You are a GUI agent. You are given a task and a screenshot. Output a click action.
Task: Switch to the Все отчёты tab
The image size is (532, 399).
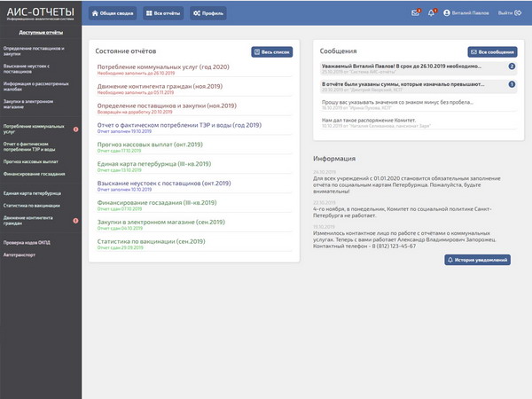163,13
